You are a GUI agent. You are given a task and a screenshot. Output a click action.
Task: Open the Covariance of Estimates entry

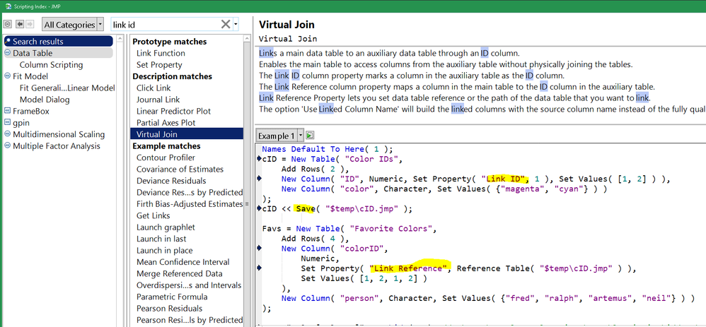(x=180, y=169)
